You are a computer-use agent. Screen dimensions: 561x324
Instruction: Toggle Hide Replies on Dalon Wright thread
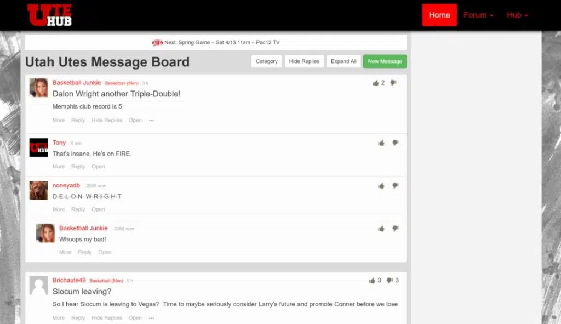tap(106, 120)
